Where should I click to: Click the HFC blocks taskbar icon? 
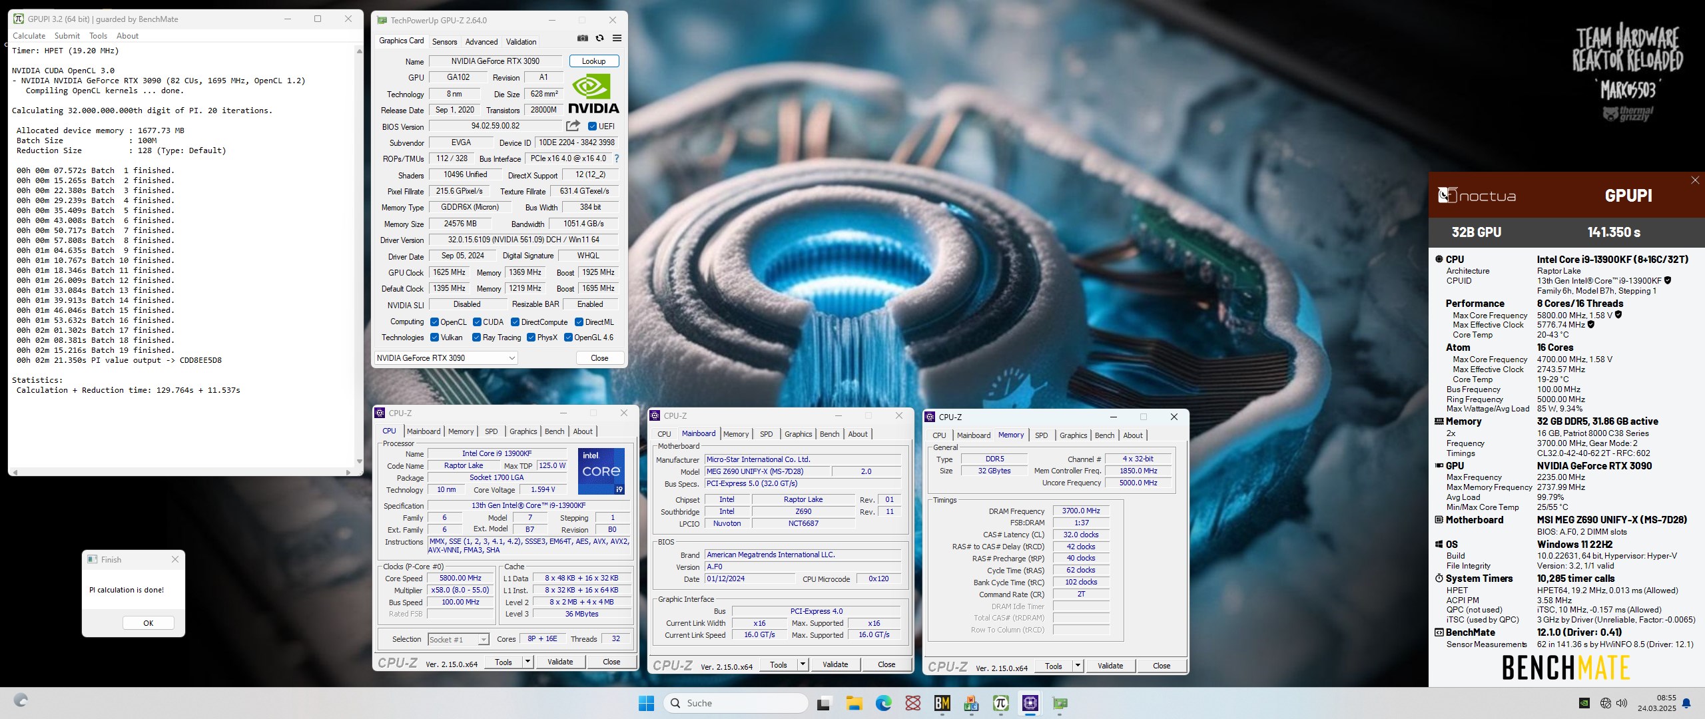972,703
